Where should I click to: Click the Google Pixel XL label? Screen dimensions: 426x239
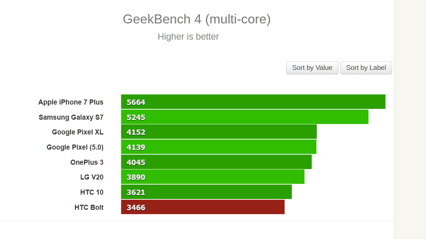[x=77, y=132]
